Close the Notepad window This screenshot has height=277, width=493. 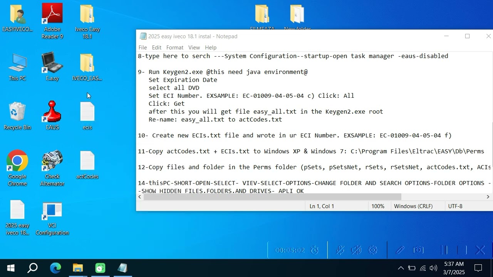488,36
